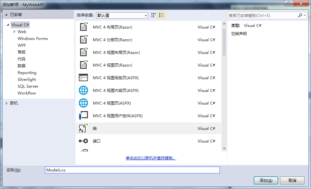
Task: Click the MVC 4 视图布局页(Razor) template icon
Action: click(83, 52)
